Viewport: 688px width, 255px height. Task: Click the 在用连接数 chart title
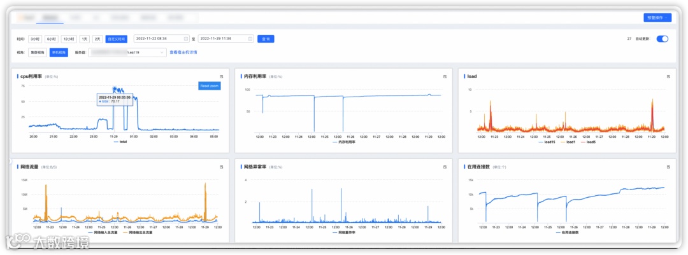[478, 167]
